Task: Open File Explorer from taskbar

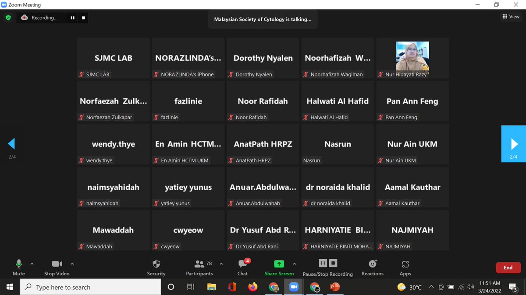Action: click(x=212, y=287)
